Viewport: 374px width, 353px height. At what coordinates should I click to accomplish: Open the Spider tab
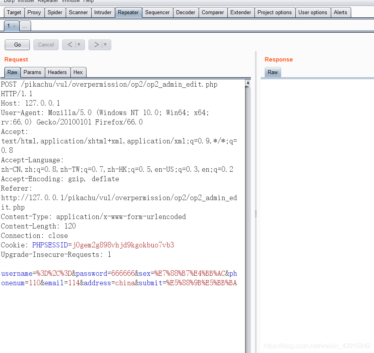55,13
